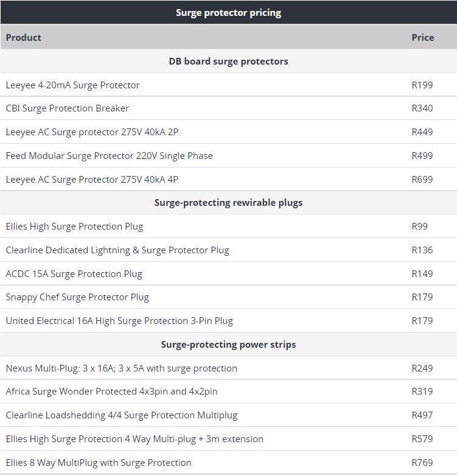This screenshot has height=475, width=457.
Task: Select the R449 price value
Action: pos(422,132)
